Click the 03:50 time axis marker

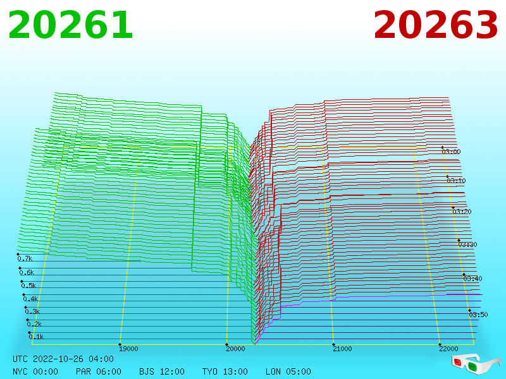coord(479,314)
